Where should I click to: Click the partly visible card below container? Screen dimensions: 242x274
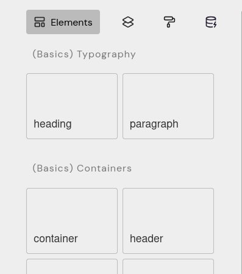point(72,267)
